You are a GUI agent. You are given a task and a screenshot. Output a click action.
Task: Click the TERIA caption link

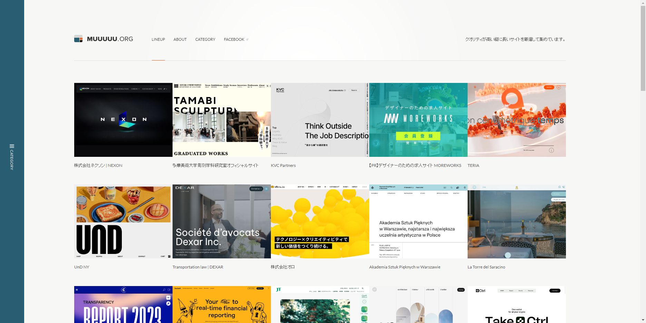pyautogui.click(x=473, y=165)
